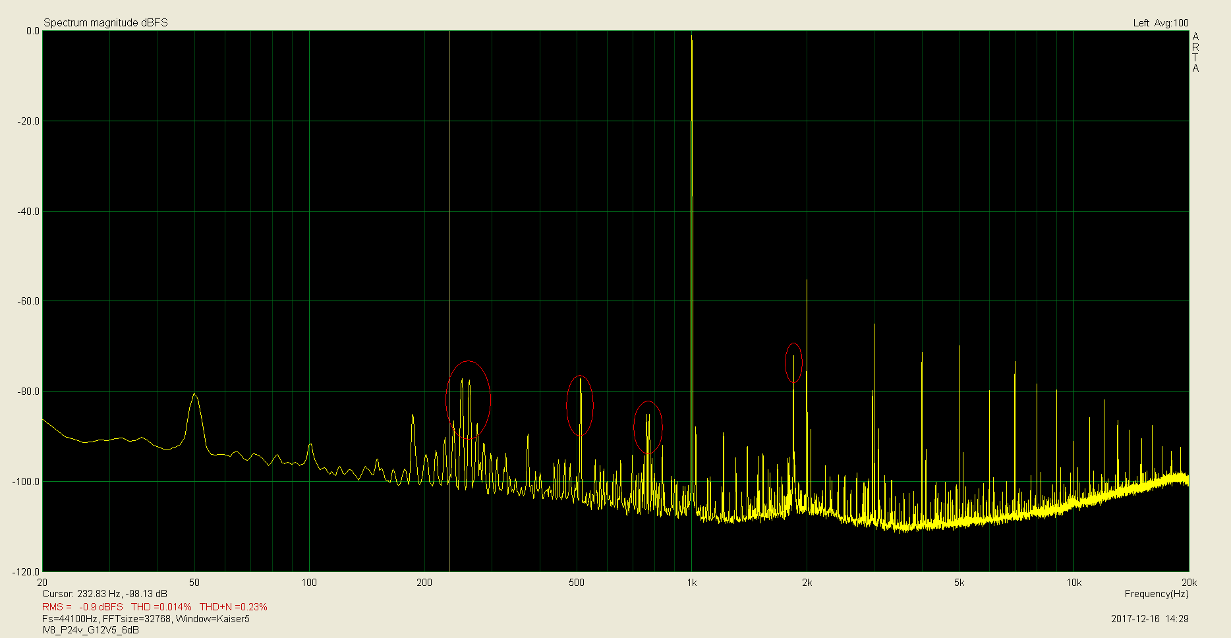
Task: Click the 2 kHz second harmonic peak
Action: (807, 281)
